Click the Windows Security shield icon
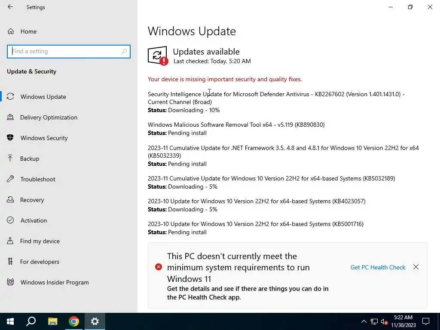Image resolution: width=440 pixels, height=330 pixels. coord(10,137)
